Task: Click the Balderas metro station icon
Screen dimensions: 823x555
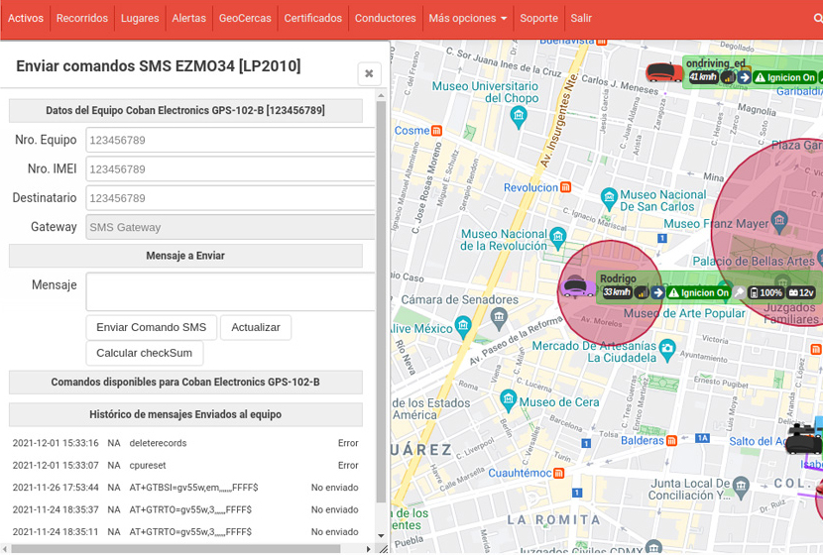Action: 671,441
